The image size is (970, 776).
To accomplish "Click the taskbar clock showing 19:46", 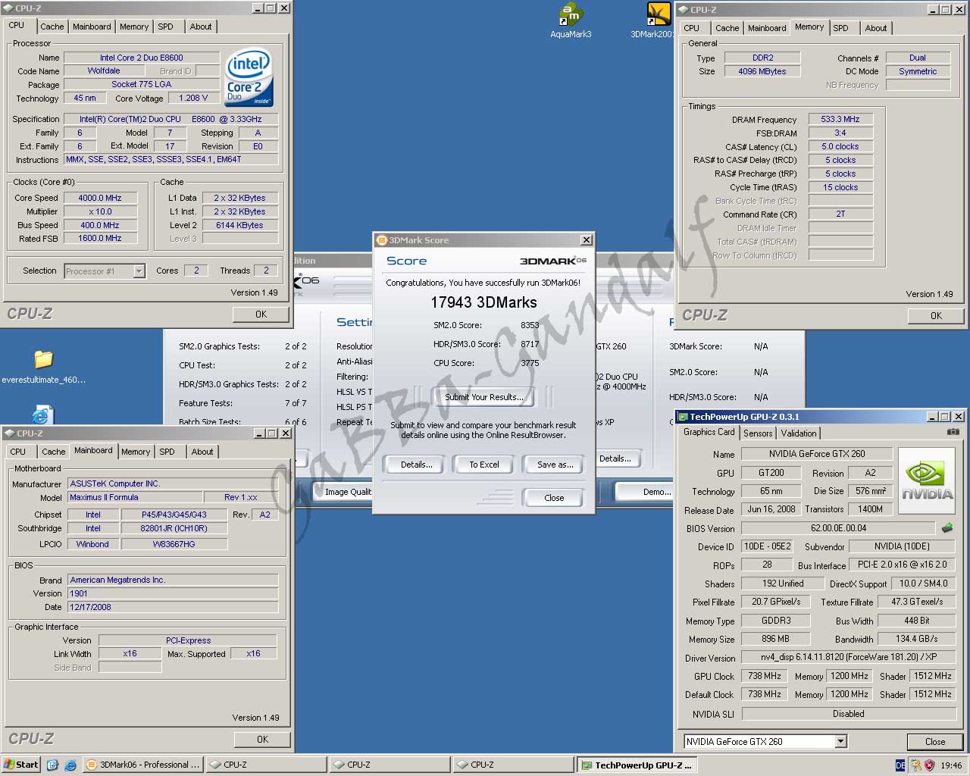I will [951, 765].
